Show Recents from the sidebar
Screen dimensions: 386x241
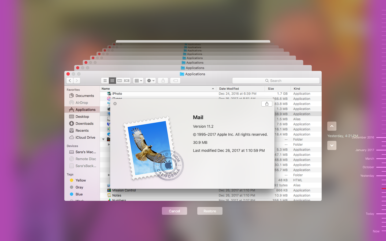[x=82, y=130]
